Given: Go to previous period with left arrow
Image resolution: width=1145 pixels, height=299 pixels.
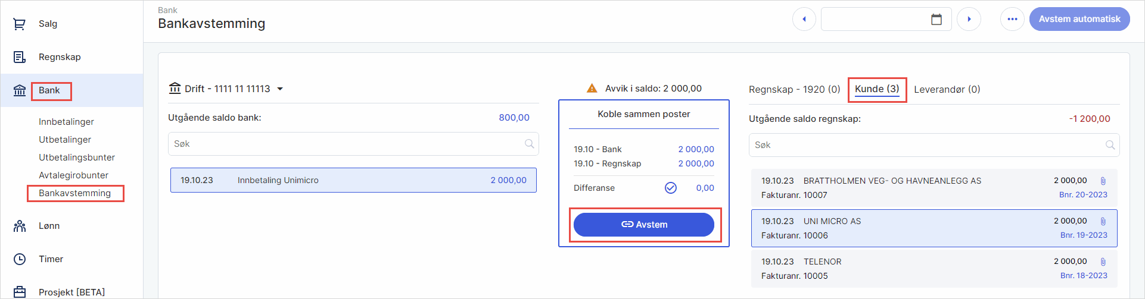Looking at the screenshot, I should [x=804, y=20].
